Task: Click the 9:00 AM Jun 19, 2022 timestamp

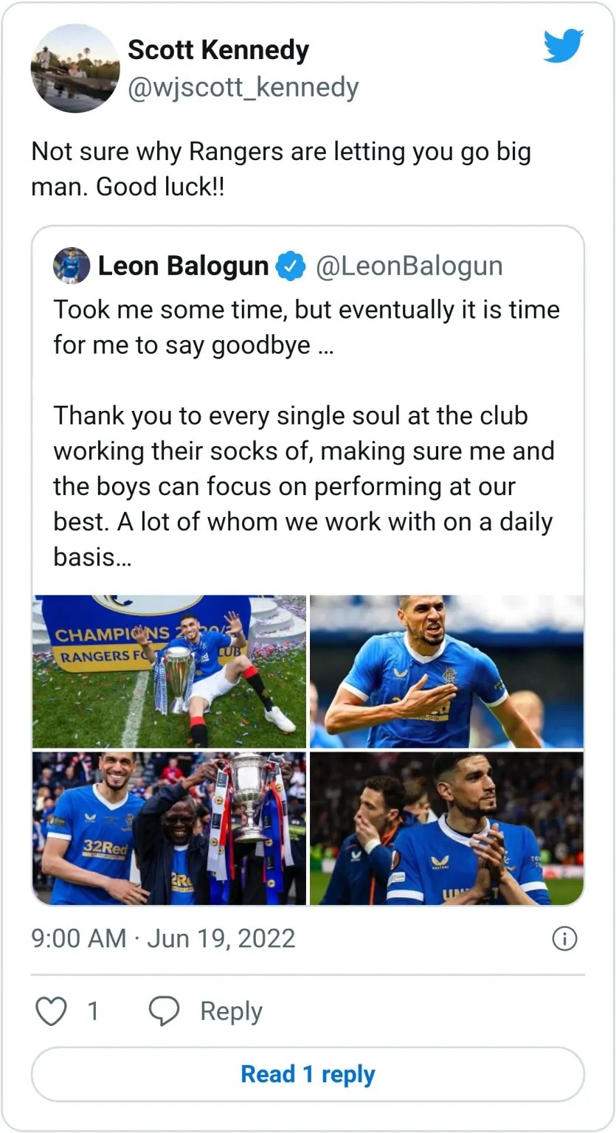Action: click(163, 938)
